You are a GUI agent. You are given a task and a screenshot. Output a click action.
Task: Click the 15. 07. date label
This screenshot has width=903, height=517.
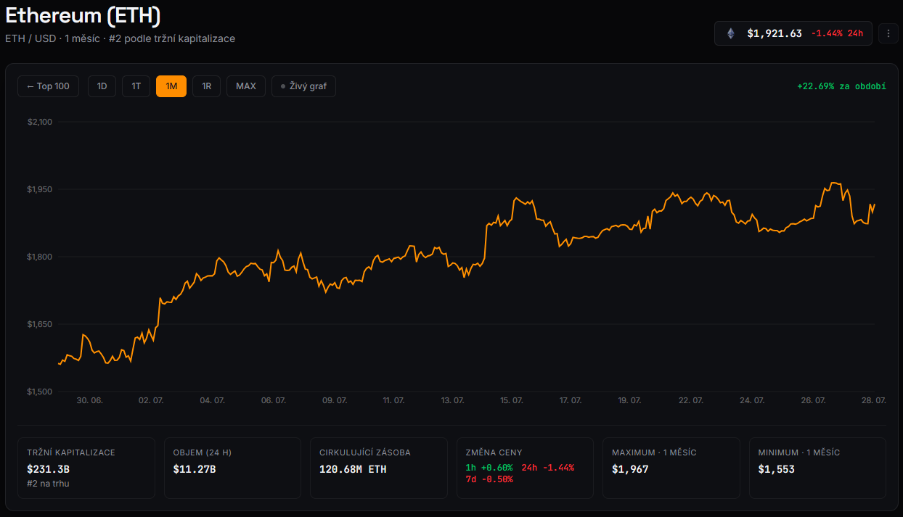(x=511, y=400)
